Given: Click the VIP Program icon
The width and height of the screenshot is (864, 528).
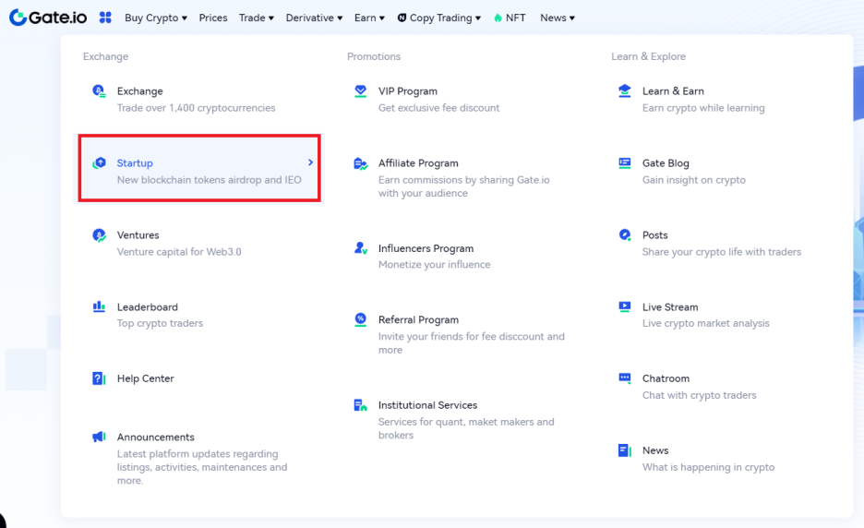Looking at the screenshot, I should coord(360,91).
